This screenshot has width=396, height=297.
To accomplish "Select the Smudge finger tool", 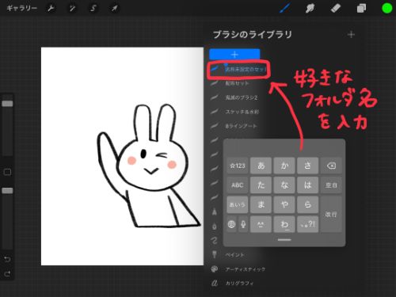I will click(310, 8).
